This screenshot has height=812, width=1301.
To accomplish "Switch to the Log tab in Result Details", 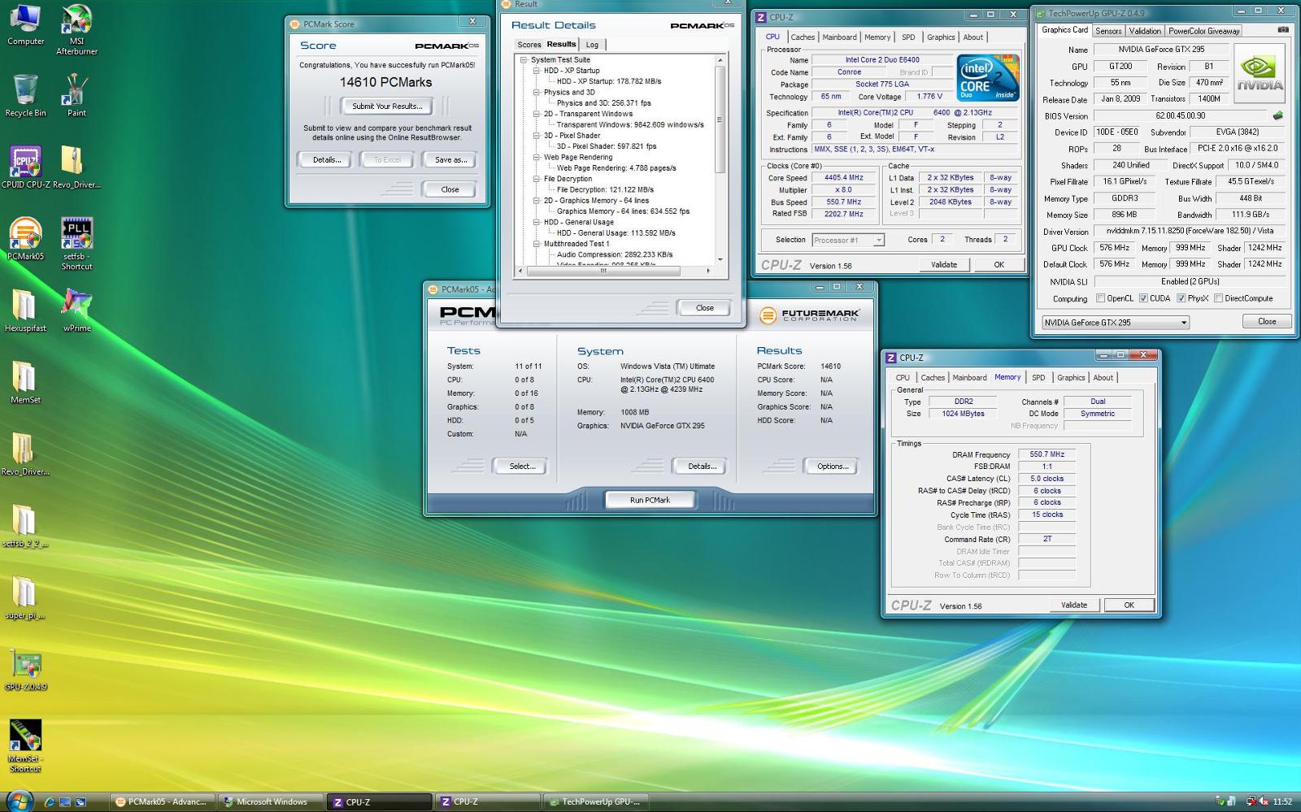I will [592, 45].
